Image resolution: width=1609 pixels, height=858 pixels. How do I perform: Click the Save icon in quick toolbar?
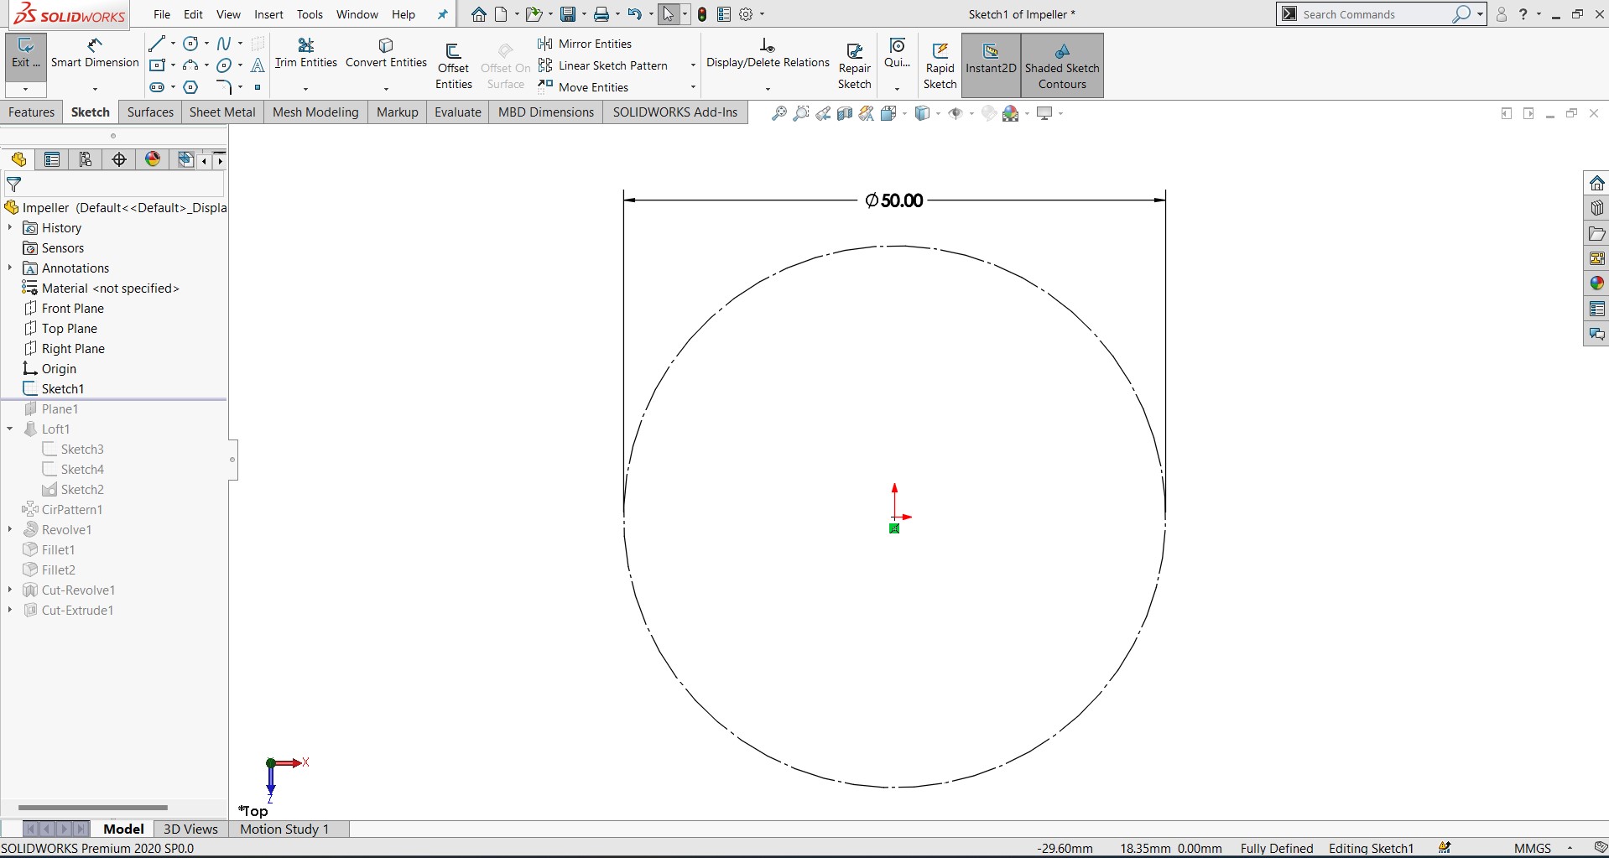point(568,14)
